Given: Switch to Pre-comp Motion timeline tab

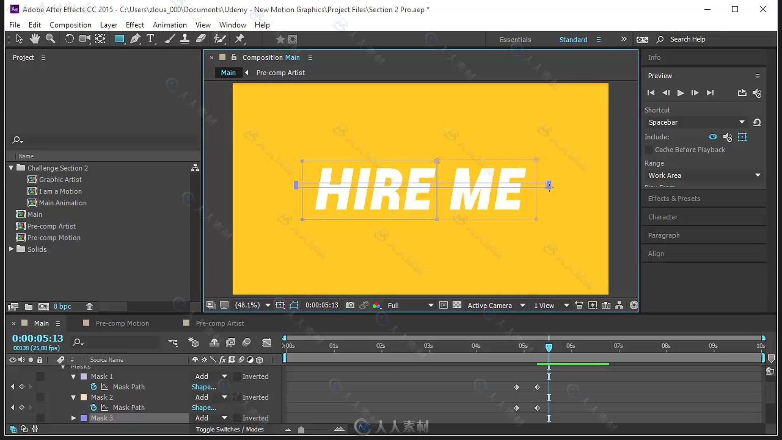Looking at the screenshot, I should coord(122,323).
